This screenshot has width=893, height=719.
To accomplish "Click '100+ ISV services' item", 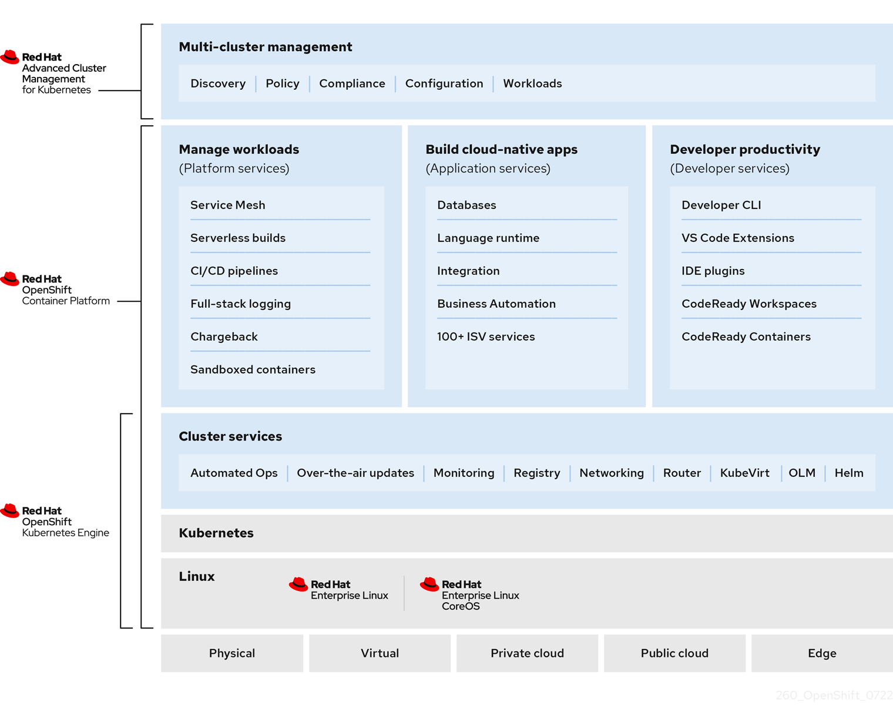I will [486, 337].
